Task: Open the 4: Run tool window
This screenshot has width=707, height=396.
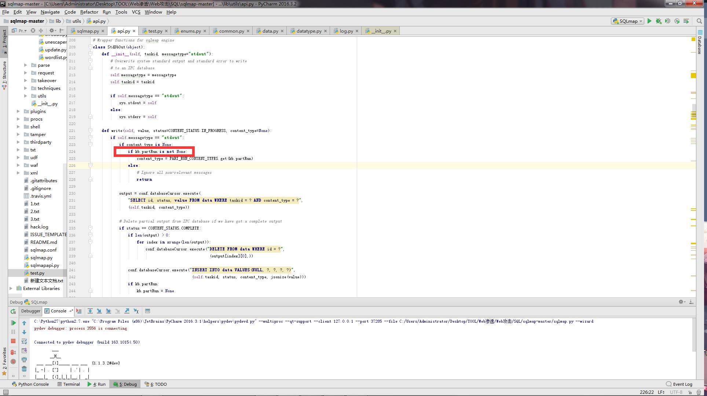Action: click(x=96, y=384)
